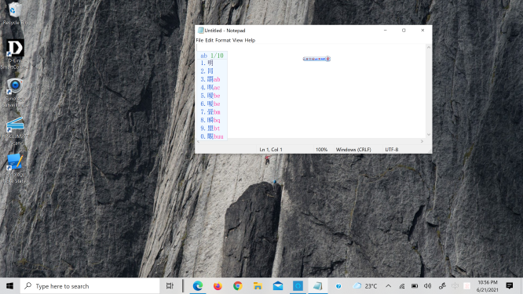The image size is (523, 294).
Task: Click the Ln 1, Col 1 status entry
Action: pos(271,150)
